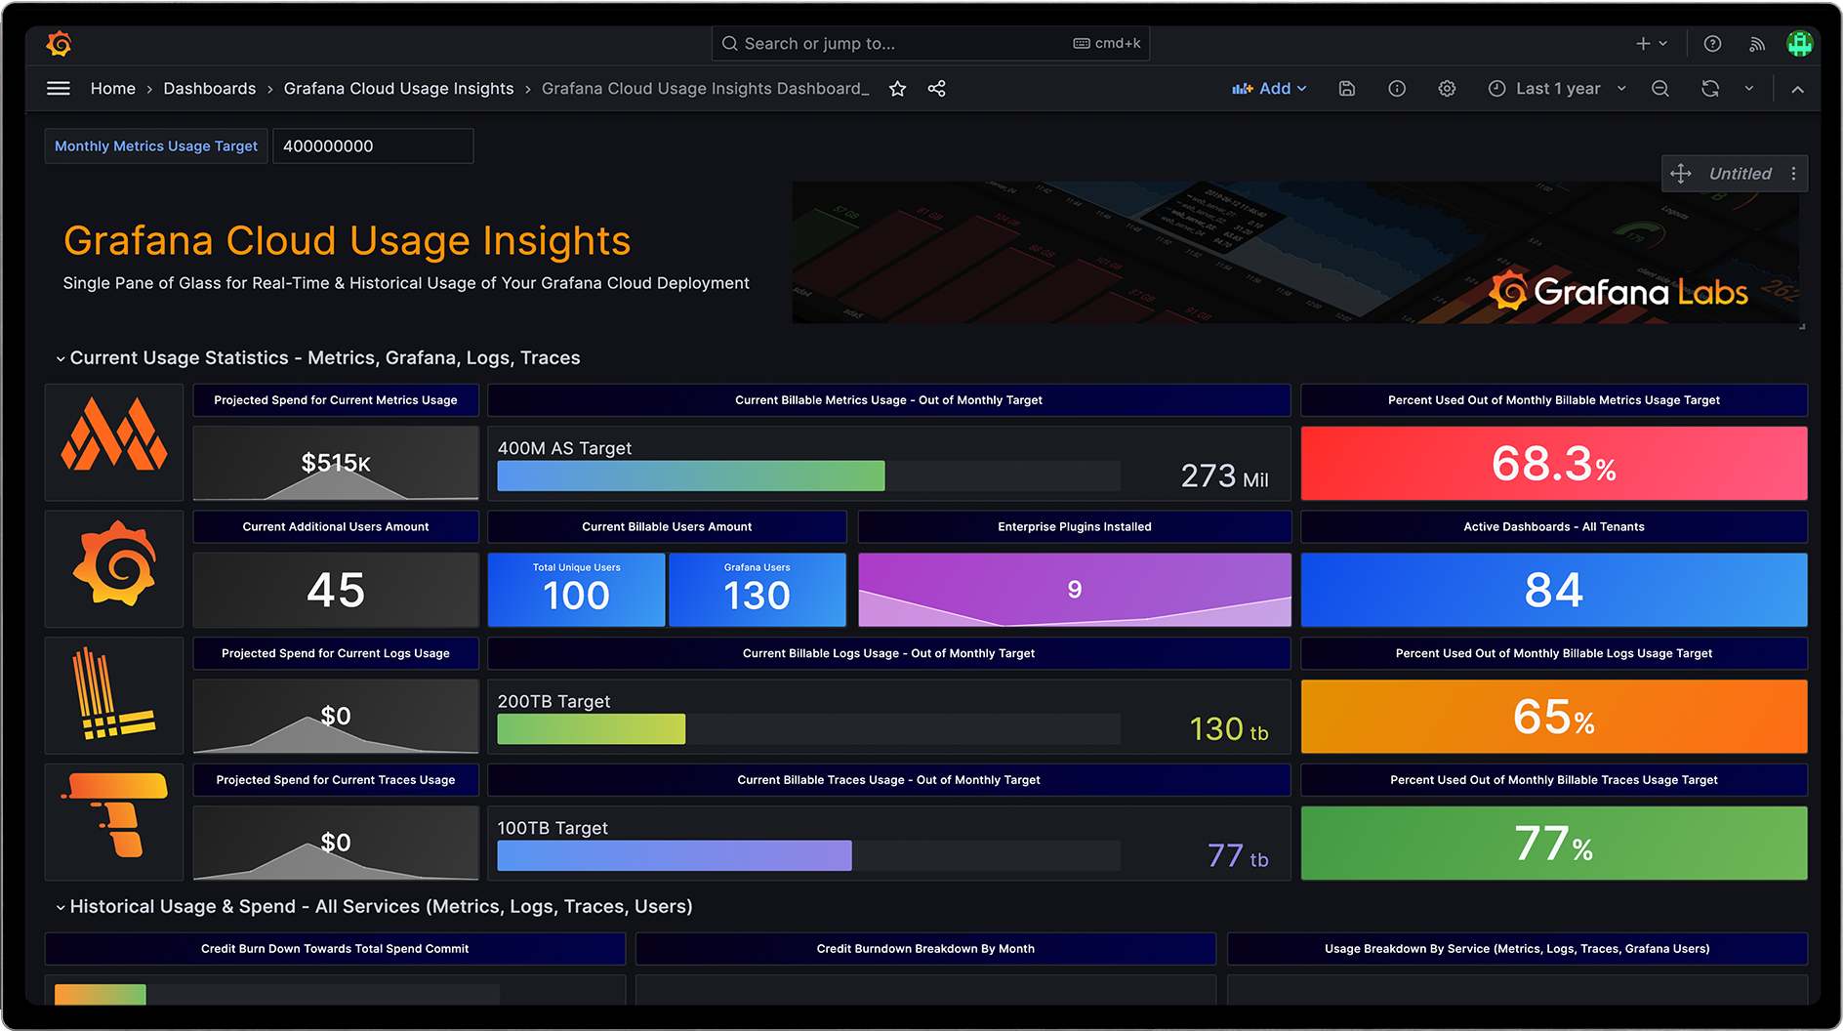The width and height of the screenshot is (1844, 1031).
Task: Open the user profile avatar
Action: [x=1799, y=43]
